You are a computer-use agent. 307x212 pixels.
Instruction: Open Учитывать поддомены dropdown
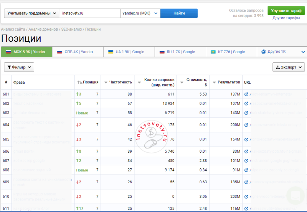(x=31, y=13)
